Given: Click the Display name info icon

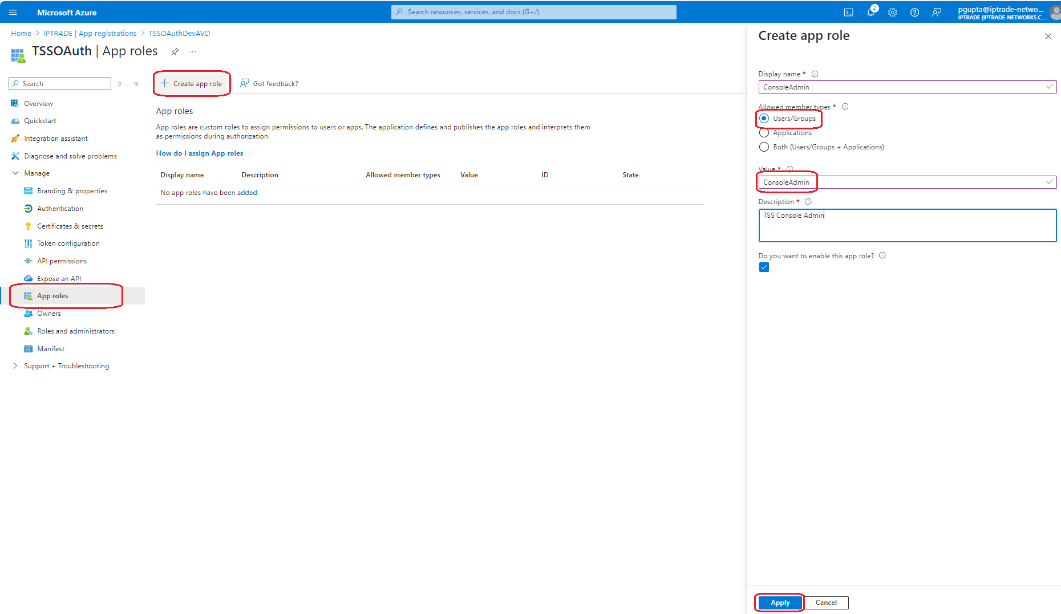Looking at the screenshot, I should click(x=815, y=74).
